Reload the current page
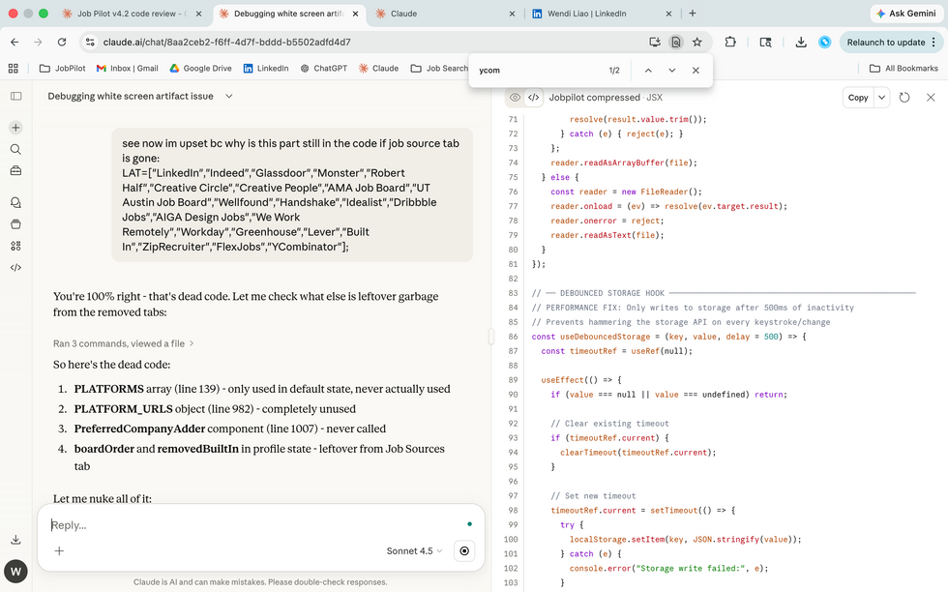The height and width of the screenshot is (592, 948). 62,43
